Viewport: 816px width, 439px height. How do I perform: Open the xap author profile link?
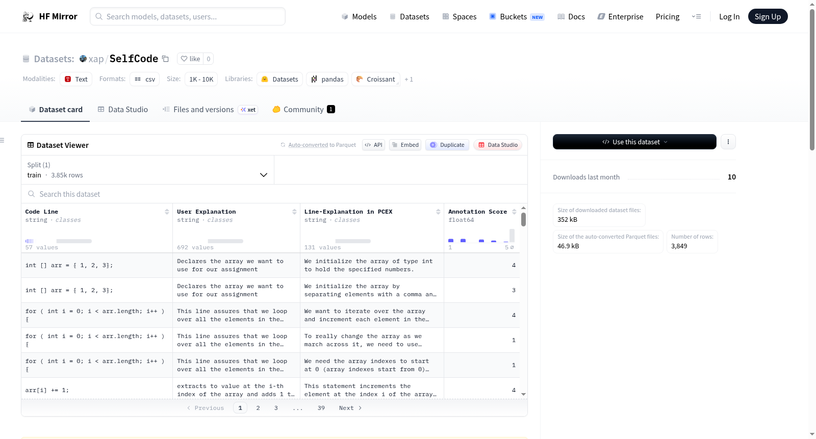96,59
